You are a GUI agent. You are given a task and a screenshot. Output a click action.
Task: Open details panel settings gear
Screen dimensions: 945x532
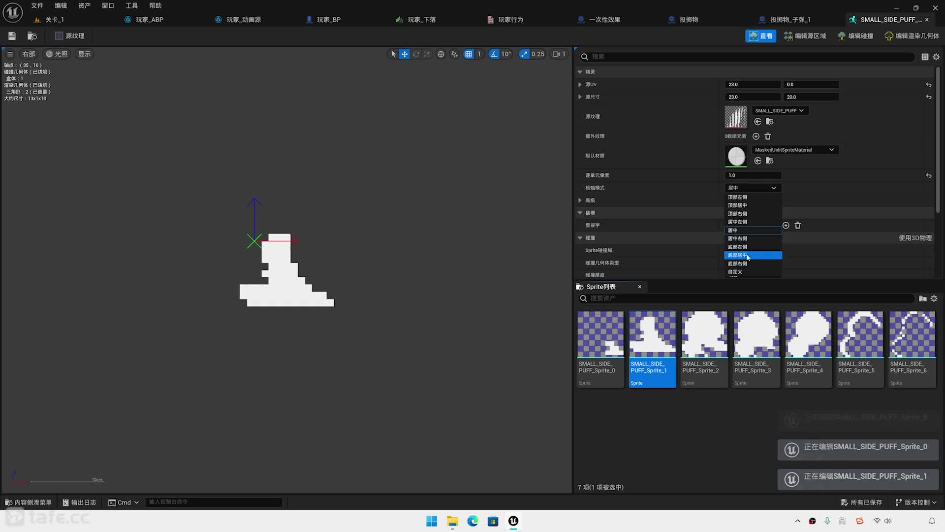[x=936, y=57]
